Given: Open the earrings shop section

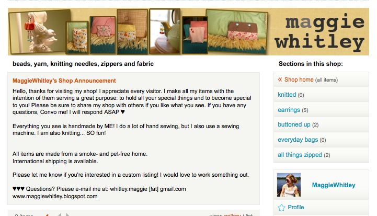Looking at the screenshot, I should pyautogui.click(x=289, y=110).
